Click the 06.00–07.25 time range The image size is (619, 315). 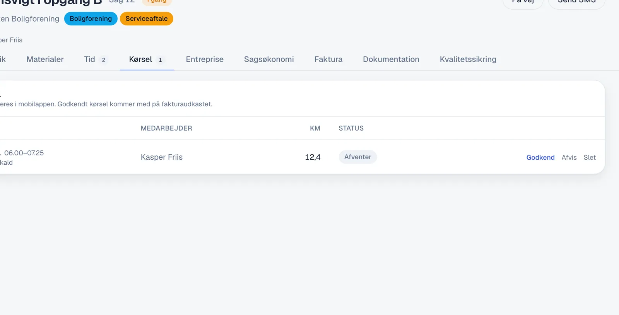24,153
